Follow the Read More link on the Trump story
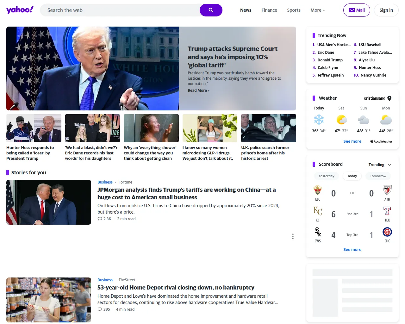 (198, 90)
